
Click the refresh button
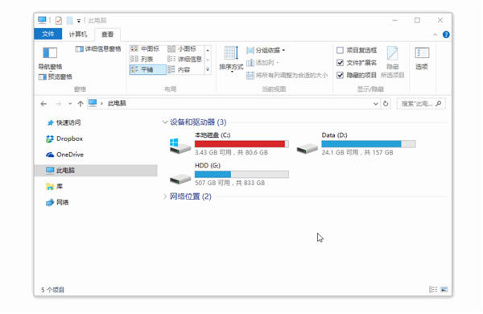[386, 104]
